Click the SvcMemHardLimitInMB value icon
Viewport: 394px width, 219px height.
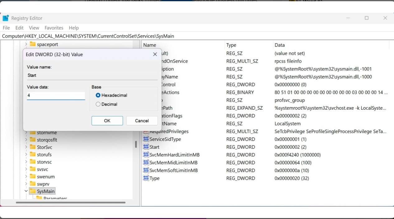[146, 155]
